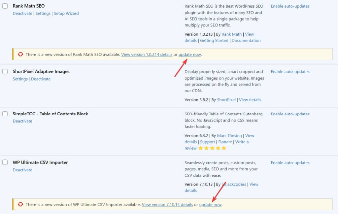Open Rank Math Getting Started link
This screenshot has height=214, width=338.
point(214,41)
